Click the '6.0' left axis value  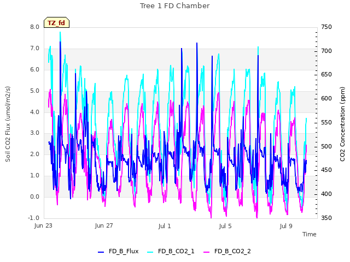tap(34, 69)
